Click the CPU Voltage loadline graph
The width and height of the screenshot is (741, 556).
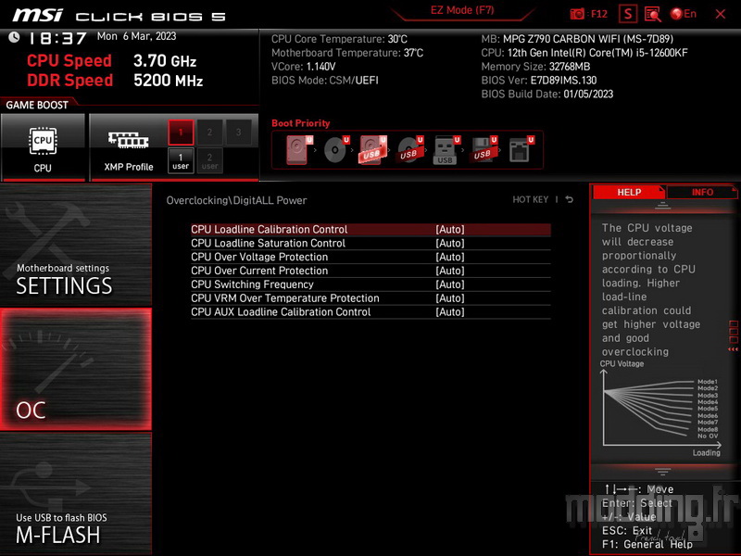pyautogui.click(x=660, y=409)
